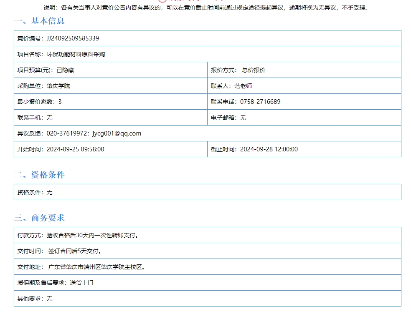Click the 项目预算 已隐藏 cell
This screenshot has height=314, width=411.
pos(46,70)
